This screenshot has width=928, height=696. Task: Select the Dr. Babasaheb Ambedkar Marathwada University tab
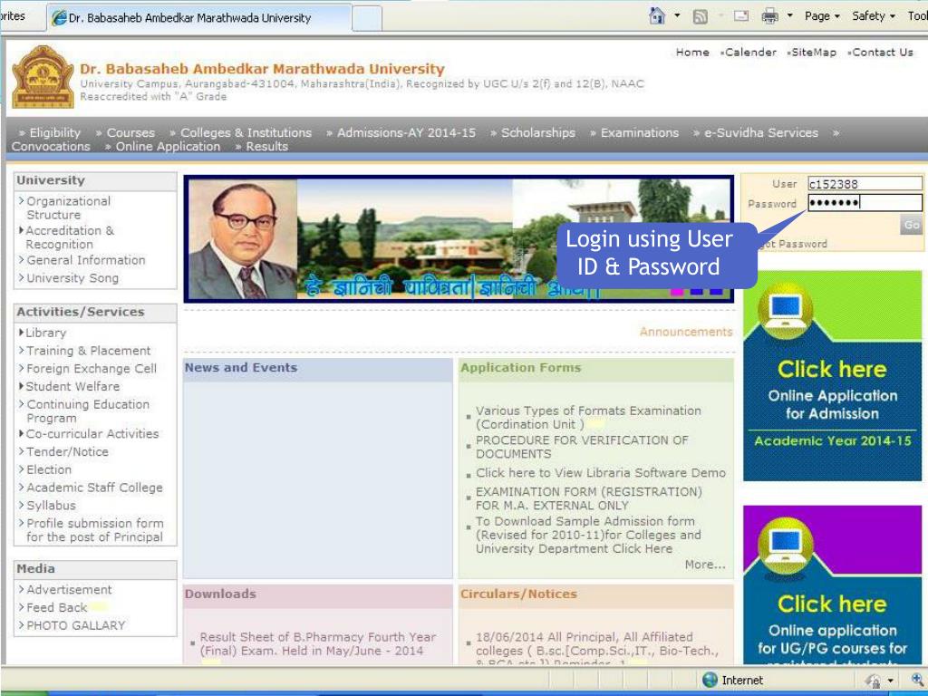coord(198,18)
